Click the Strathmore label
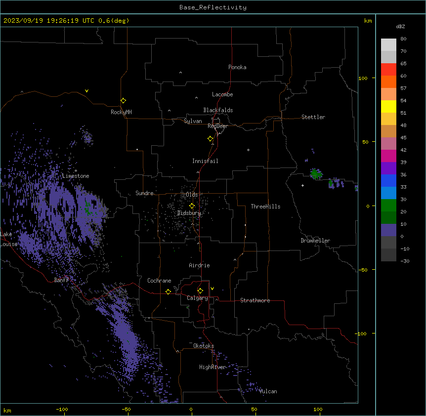This screenshot has width=426, height=416. click(x=255, y=300)
